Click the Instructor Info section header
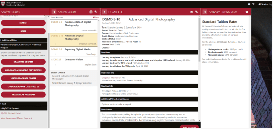 tap(149, 73)
